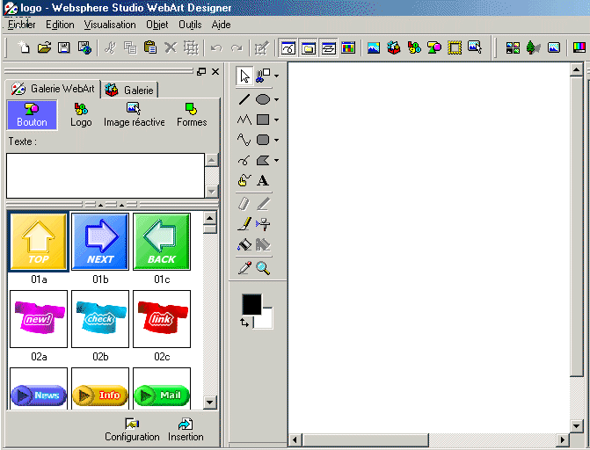This screenshot has height=450, width=590.
Task: Open the Visualisation menu
Action: [110, 25]
